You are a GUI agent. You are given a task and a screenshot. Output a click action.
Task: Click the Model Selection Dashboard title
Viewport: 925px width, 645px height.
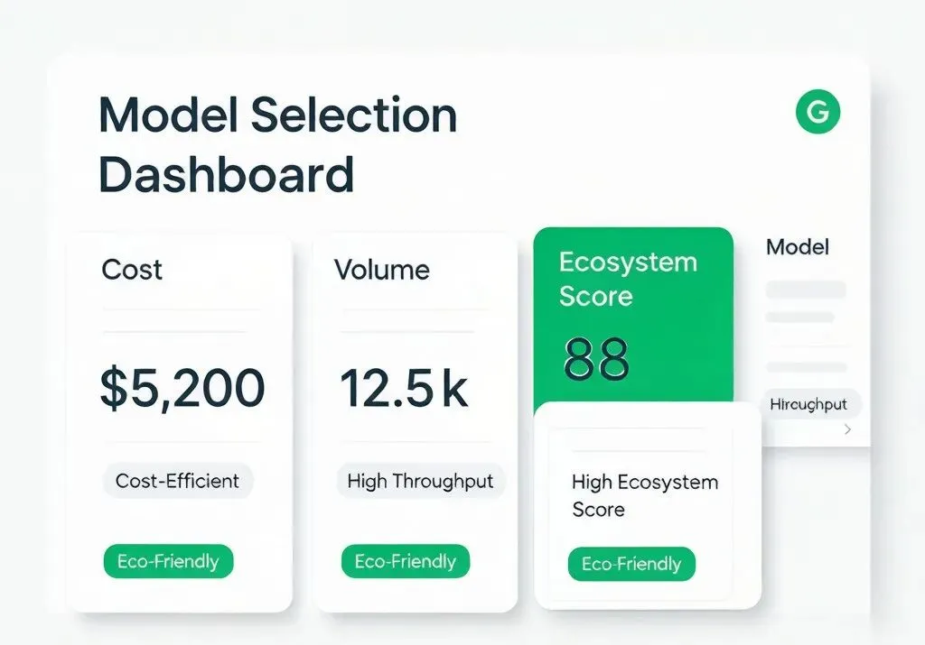click(278, 144)
